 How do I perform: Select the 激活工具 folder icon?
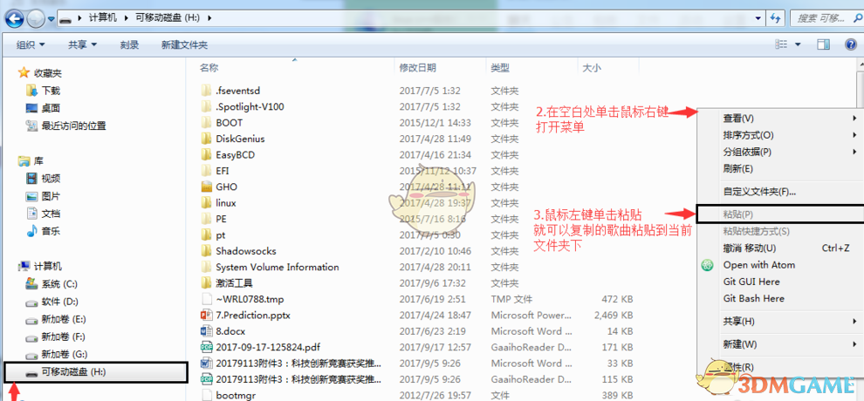tap(207, 283)
